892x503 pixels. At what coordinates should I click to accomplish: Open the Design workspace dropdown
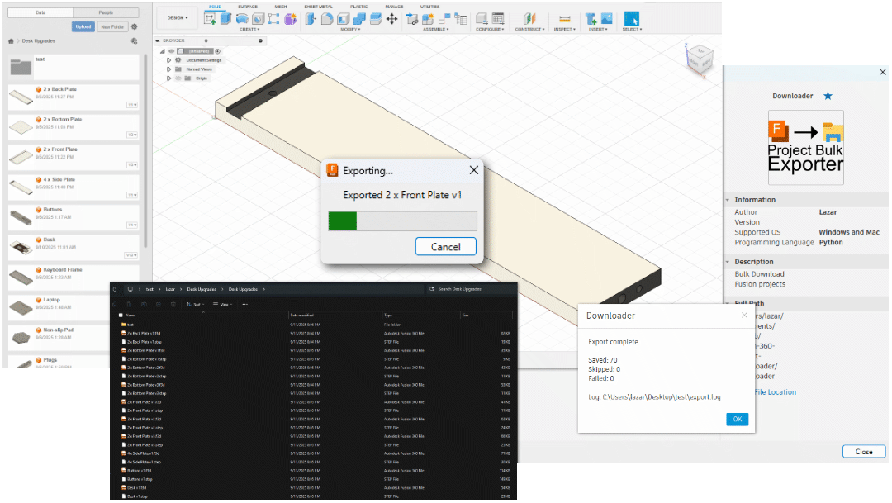177,17
